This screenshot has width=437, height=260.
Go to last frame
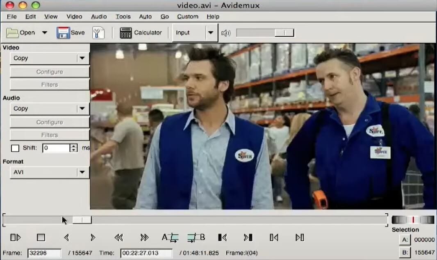[x=300, y=237]
